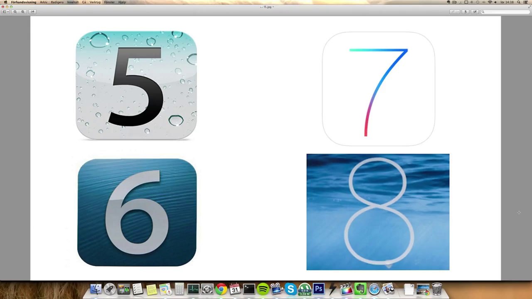532x299 pixels.
Task: Open the Time Machine menu bar icon
Action: [478, 2]
